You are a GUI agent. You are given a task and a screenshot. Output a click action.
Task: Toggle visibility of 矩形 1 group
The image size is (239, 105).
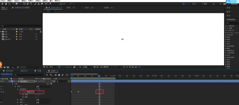pyautogui.click(x=1, y=86)
